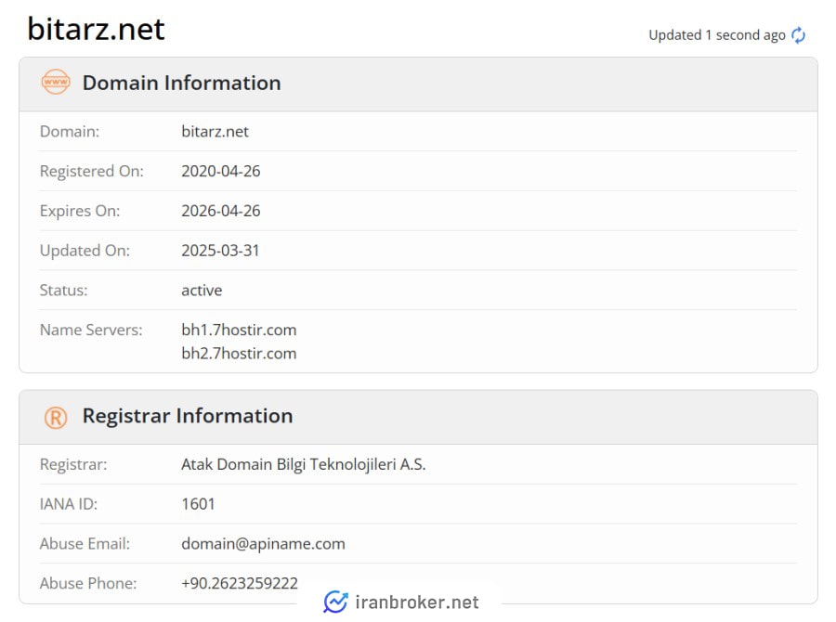Viewport: 836px width, 622px height.
Task: Click the "Name Servers:" label
Action: [91, 330]
